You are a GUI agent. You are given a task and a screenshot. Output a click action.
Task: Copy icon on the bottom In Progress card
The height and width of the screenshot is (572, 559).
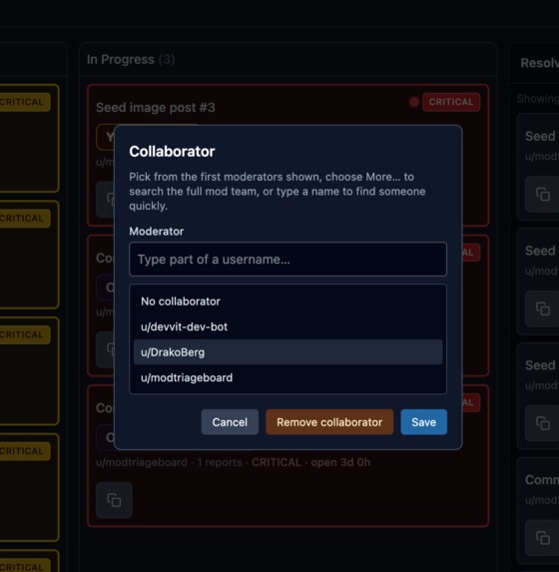tap(114, 500)
